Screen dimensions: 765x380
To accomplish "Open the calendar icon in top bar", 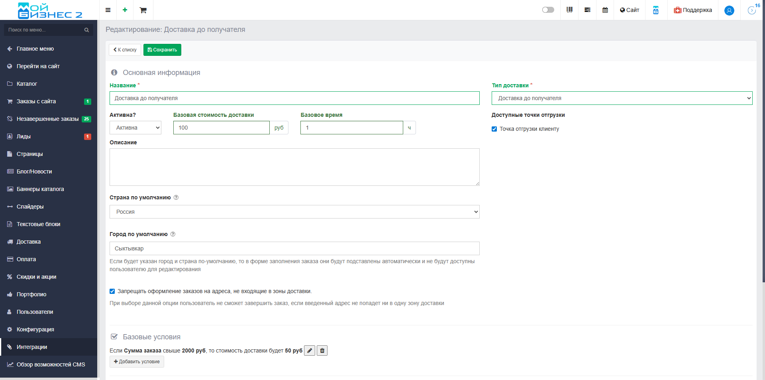I will tap(605, 10).
